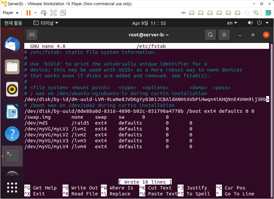Viewport: 274px width, 199px height.
Task: Click the root@server-b: ~ window title
Action: click(148, 35)
